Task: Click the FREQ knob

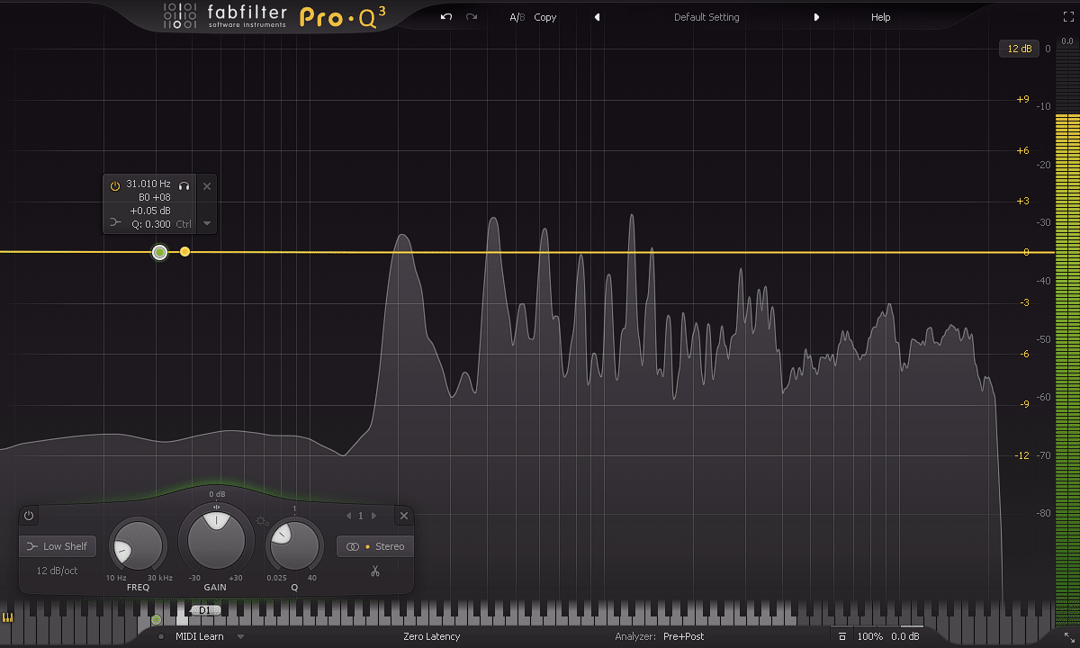Action: [138, 545]
